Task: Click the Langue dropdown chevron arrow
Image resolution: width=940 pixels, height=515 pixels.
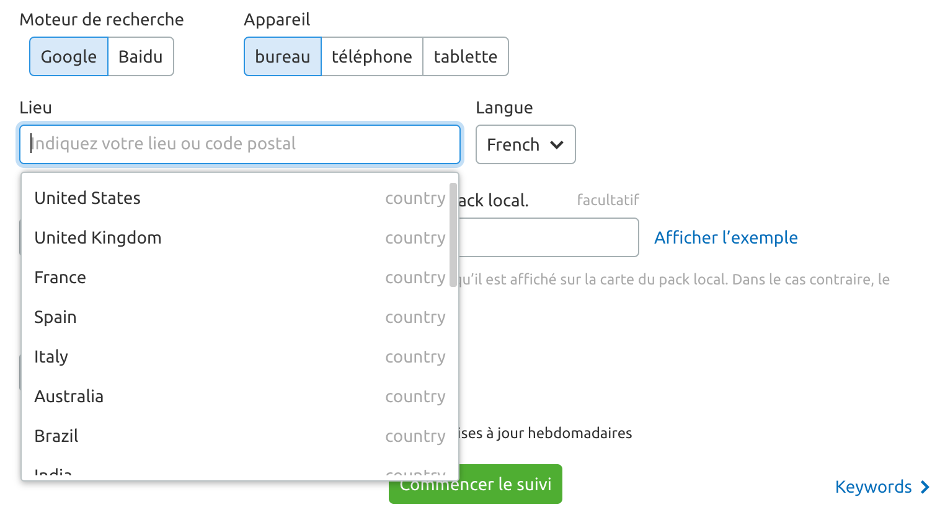Action: pos(557,144)
